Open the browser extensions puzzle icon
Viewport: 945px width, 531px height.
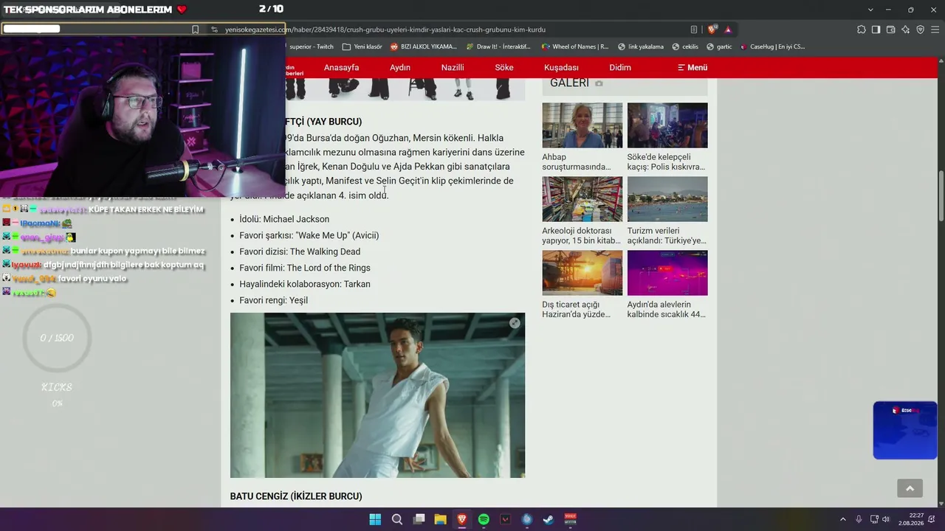[862, 29]
